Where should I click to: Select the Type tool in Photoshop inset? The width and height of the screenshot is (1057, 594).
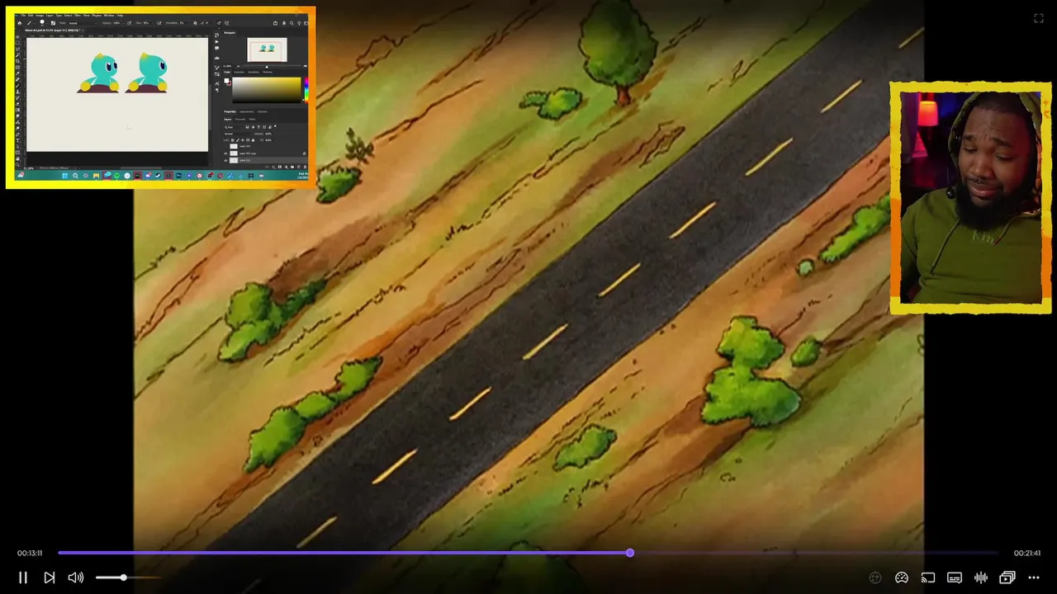point(17,140)
